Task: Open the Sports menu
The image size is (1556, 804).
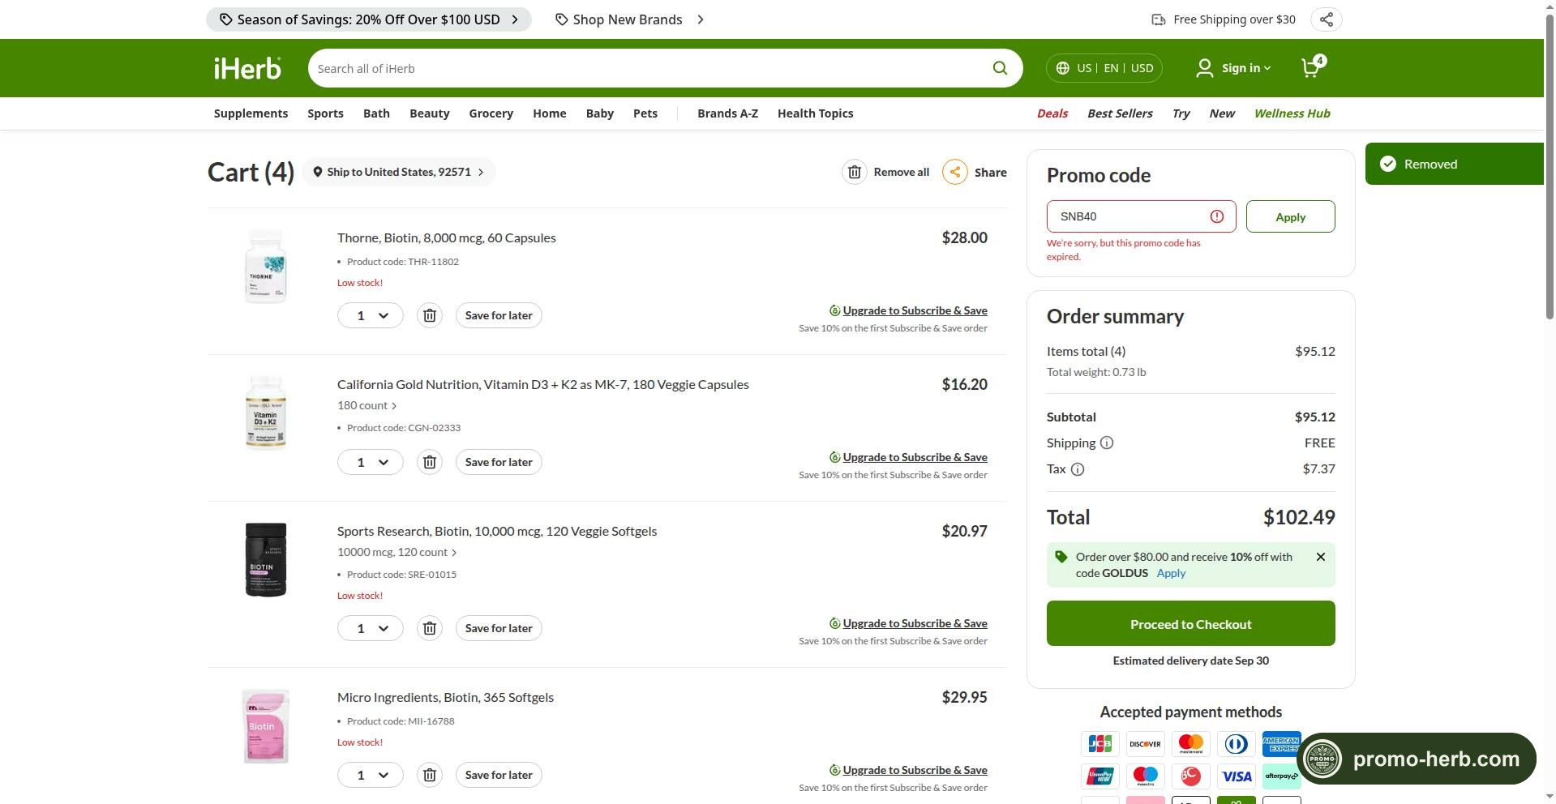Action: click(325, 113)
